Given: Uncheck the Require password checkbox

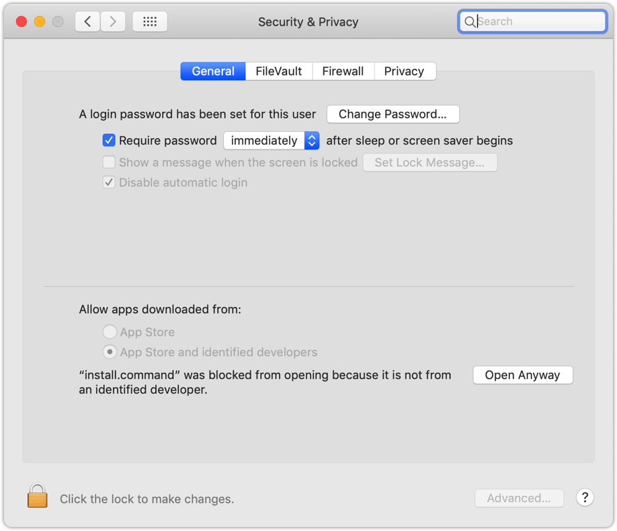Looking at the screenshot, I should tap(109, 141).
